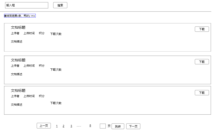Focus the page number input box
The width and height of the screenshot is (213, 133).
click(x=103, y=126)
